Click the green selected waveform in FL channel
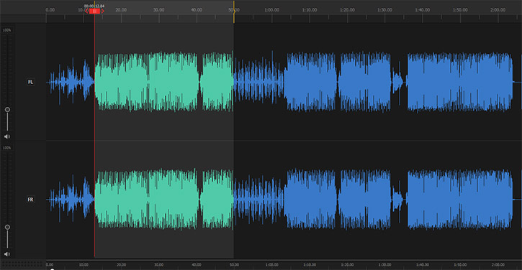Image resolution: width=522 pixels, height=270 pixels. coord(164,81)
